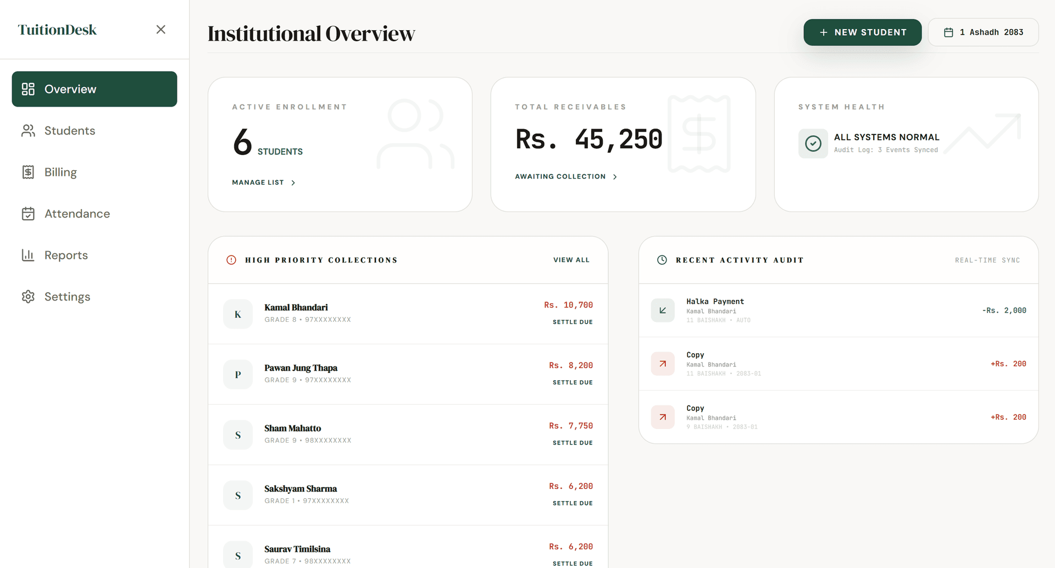Click outgoing arrow icon for 9 Baishakh Copy
Screen dimensions: 1055x568
(x=663, y=417)
